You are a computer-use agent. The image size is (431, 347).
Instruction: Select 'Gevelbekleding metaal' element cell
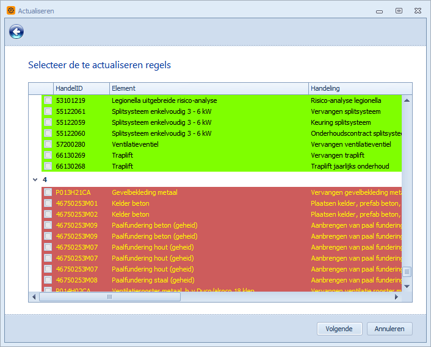(209, 192)
